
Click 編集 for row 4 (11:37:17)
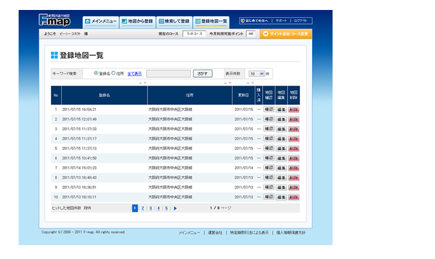[281, 139]
